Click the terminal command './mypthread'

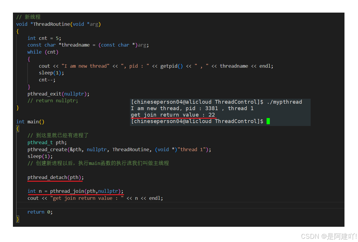(x=285, y=102)
